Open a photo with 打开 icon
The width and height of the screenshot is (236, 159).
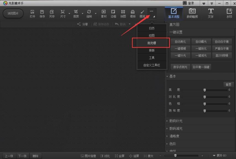pos(32,14)
